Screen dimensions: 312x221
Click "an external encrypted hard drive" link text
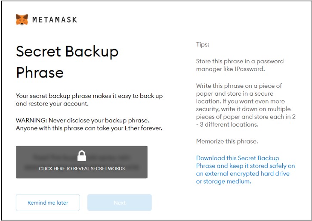pos(243,174)
